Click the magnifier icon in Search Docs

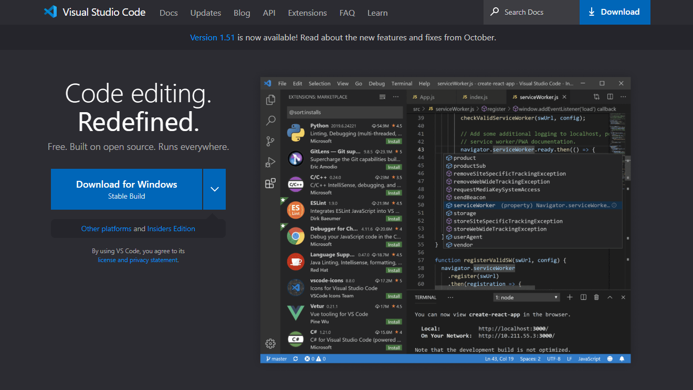coord(495,12)
